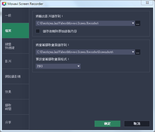
Task: Switch to the 分享 settings tab
Action: coord(16,122)
